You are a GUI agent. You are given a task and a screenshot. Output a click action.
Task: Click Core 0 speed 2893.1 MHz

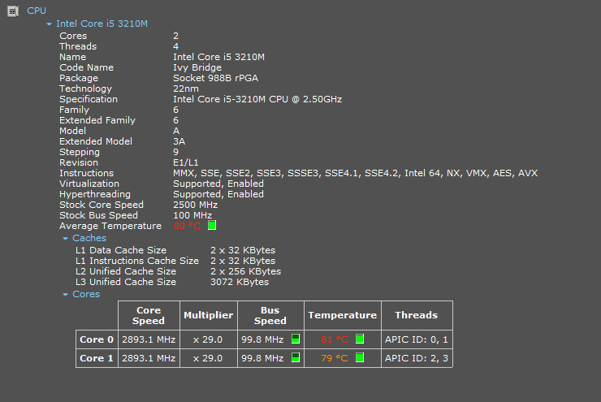[x=149, y=339]
